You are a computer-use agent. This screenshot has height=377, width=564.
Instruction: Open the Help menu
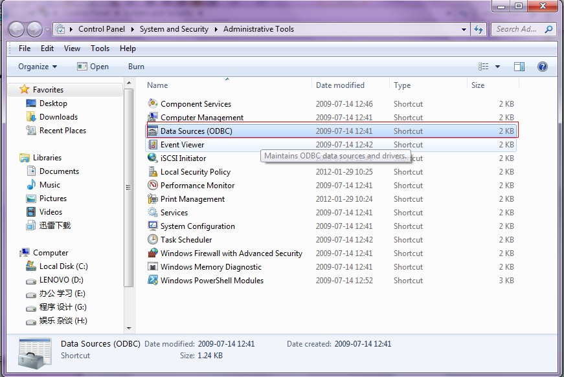pos(128,48)
